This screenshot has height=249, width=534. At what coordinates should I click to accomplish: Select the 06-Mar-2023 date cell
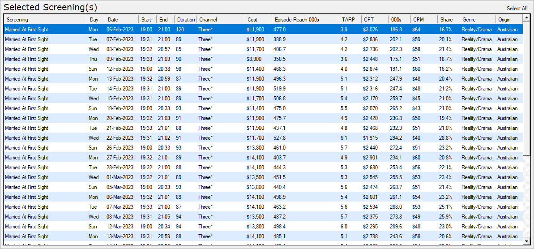pyautogui.click(x=120, y=197)
